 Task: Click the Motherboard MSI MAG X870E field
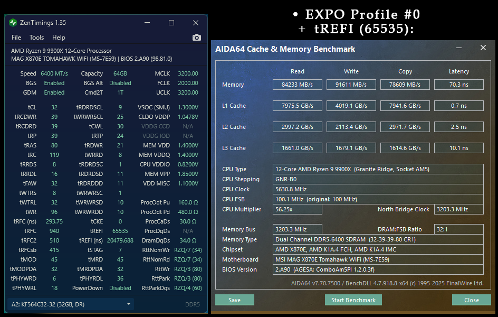(378, 259)
